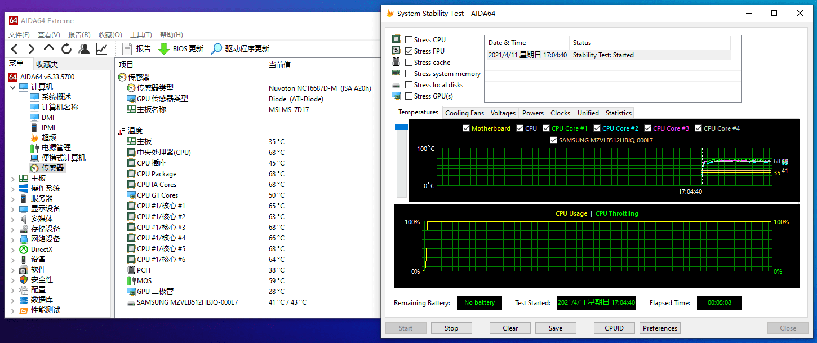
Task: Select the 传感器 sensor tree item
Action: (x=53, y=168)
